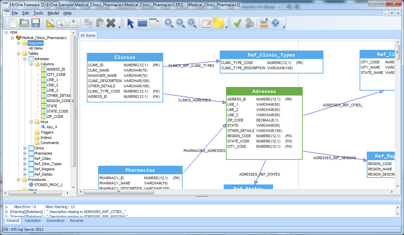Screen dimensions: 404x235
Task: Switch to the Validation output tab
Action: point(33,221)
